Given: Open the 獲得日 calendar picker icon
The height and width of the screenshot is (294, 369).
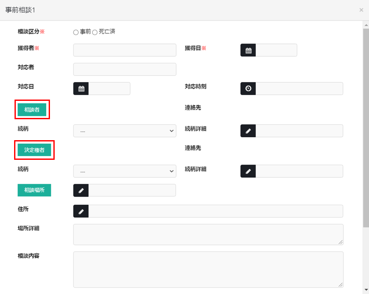Looking at the screenshot, I should pos(248,50).
